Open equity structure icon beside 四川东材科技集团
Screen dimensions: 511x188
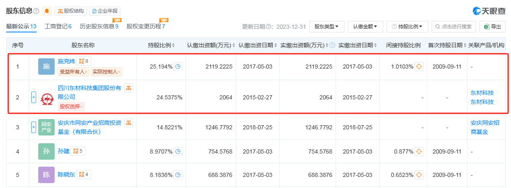click(129, 88)
